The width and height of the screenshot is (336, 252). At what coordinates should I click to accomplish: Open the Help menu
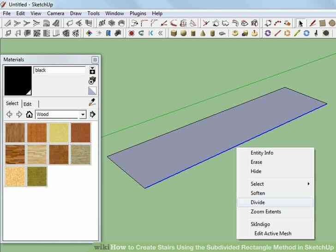click(x=157, y=13)
